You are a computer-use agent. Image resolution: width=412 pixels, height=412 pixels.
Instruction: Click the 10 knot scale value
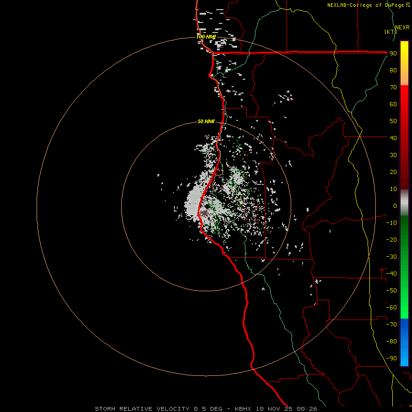coord(393,189)
